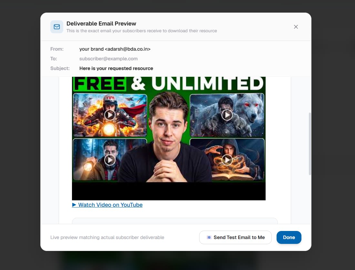Click the subtitle about subscribers downloading their resource
The image size is (355, 270).
click(x=142, y=31)
